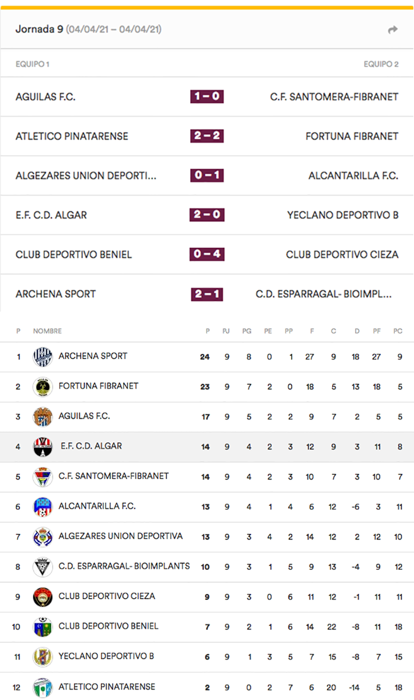Click the Aguilas F.C. team crest

point(42,416)
